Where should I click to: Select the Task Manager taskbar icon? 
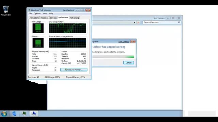pyautogui.click(x=24, y=114)
